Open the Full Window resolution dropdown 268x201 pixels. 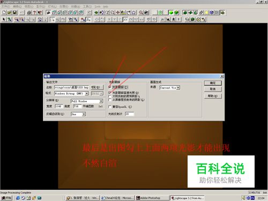pyautogui.click(x=101, y=101)
